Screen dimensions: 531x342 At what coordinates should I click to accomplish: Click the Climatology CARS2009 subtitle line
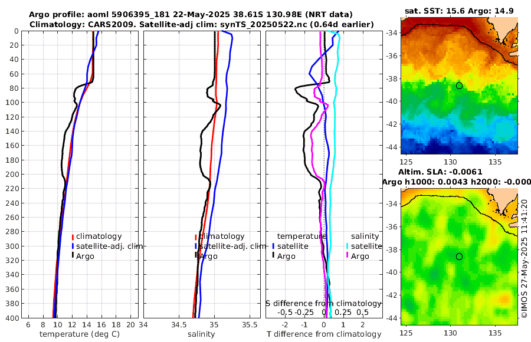point(202,24)
